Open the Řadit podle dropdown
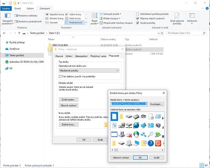 (94, 19)
